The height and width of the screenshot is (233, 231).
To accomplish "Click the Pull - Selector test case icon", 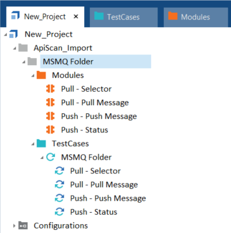I will pos(59,171).
